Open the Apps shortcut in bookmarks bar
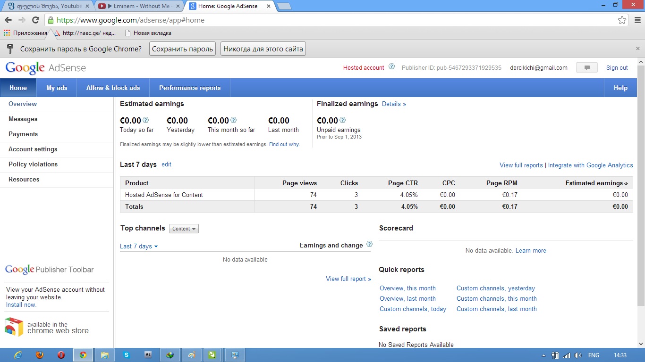 click(25, 33)
